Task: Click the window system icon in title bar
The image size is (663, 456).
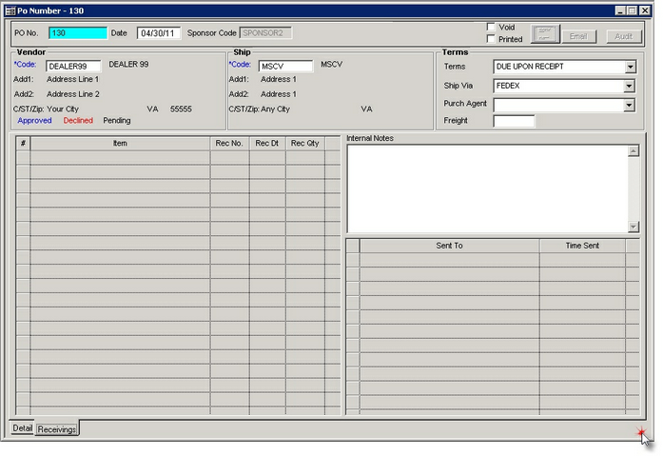Action: tap(9, 10)
